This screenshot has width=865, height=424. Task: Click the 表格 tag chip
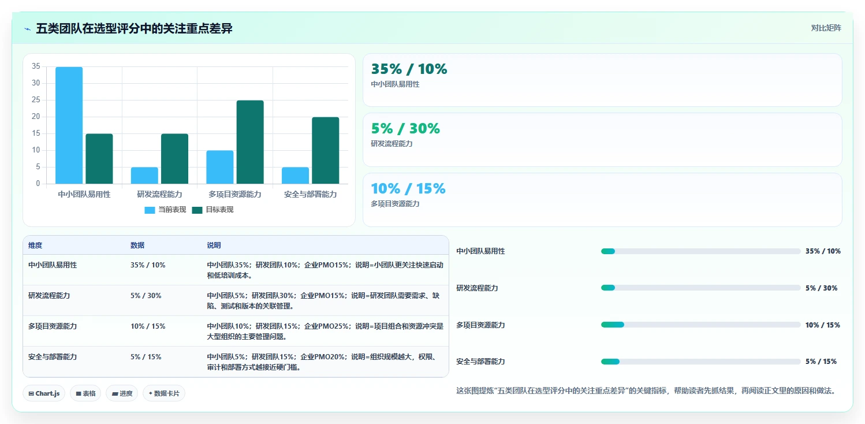(x=85, y=393)
